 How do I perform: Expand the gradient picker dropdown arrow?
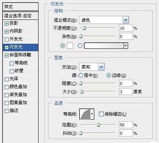point(126,46)
